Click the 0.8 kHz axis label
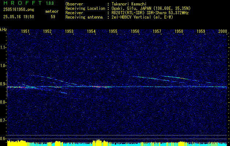 tap(3, 102)
